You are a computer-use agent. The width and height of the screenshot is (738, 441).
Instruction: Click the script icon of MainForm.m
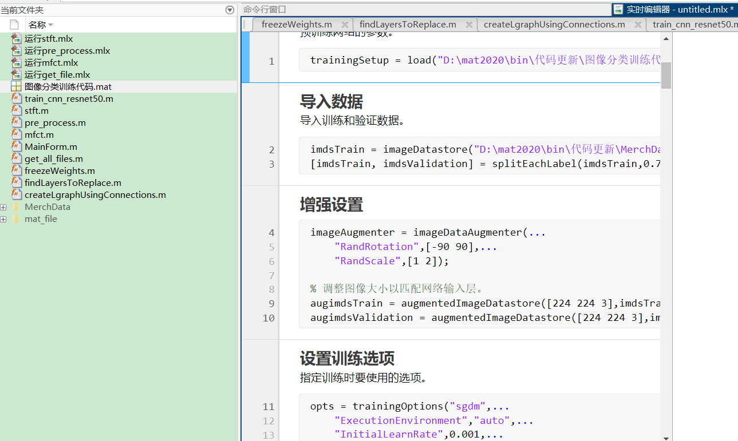coord(16,146)
